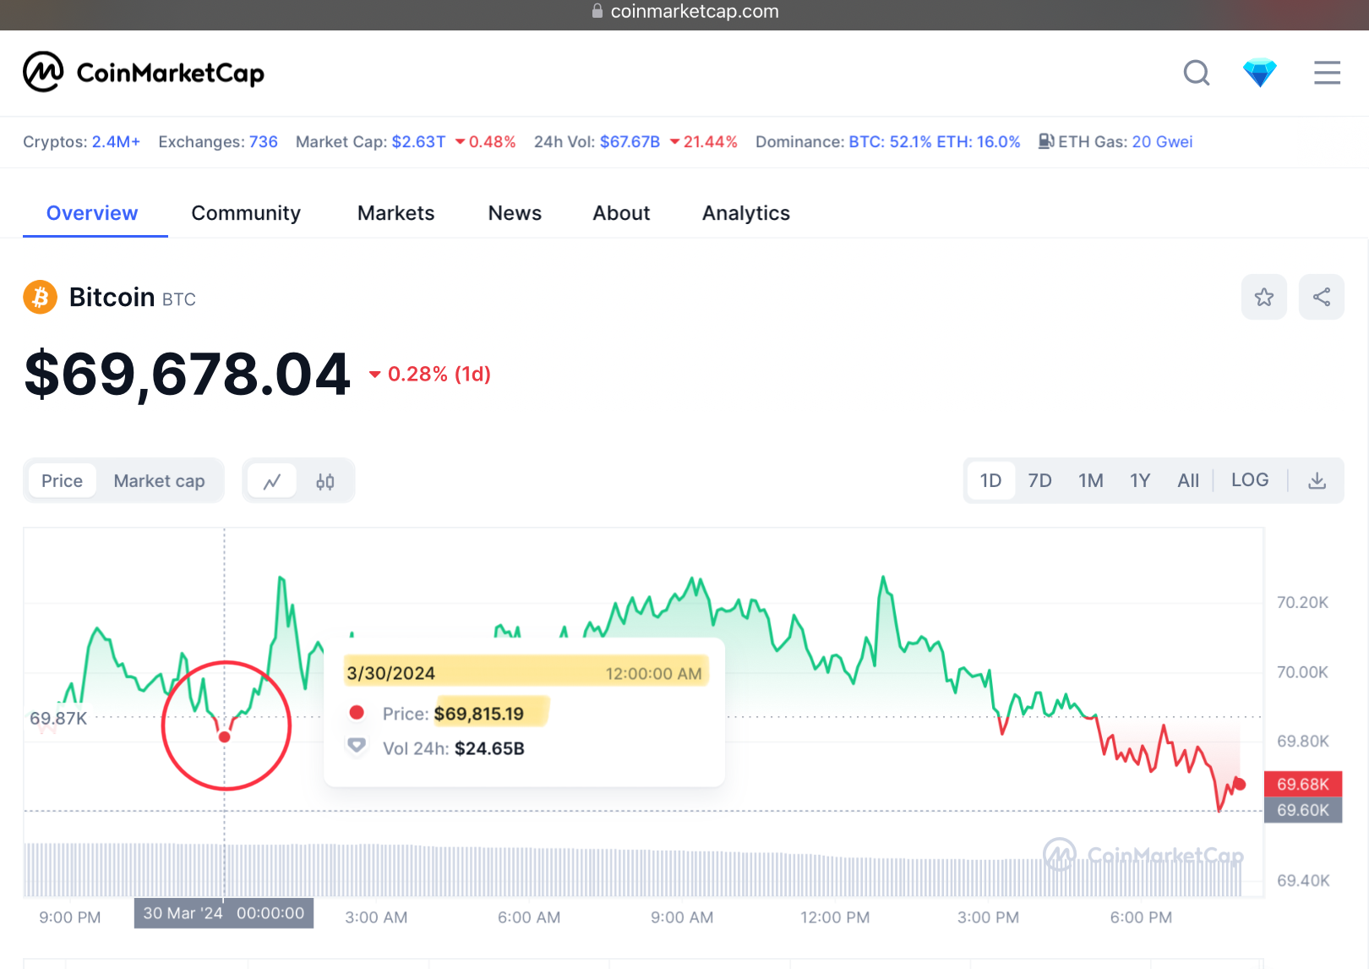Set chart range to All

coord(1188,481)
